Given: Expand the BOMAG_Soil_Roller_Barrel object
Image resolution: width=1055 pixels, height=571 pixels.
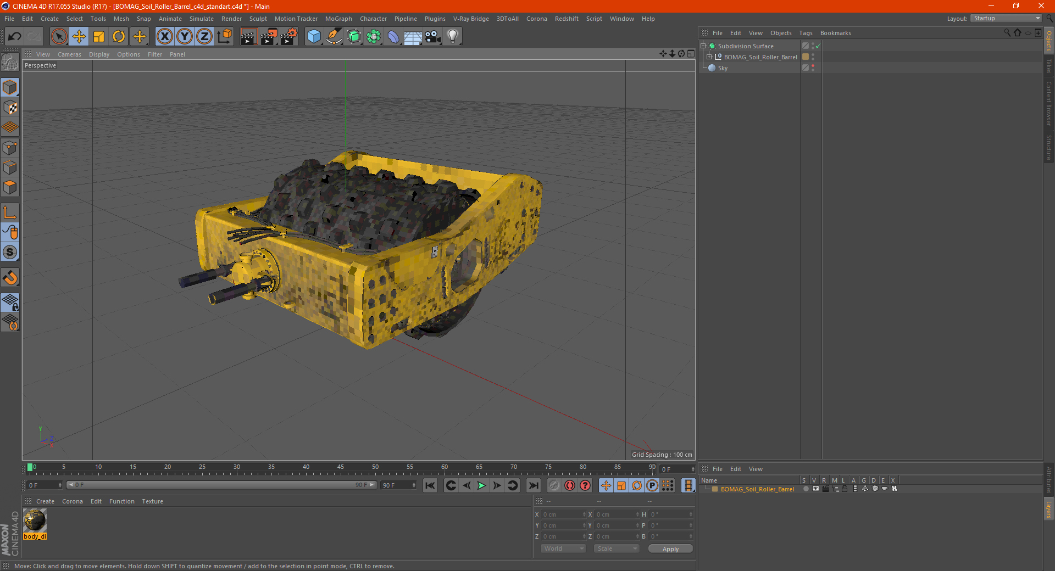Looking at the screenshot, I should 709,57.
